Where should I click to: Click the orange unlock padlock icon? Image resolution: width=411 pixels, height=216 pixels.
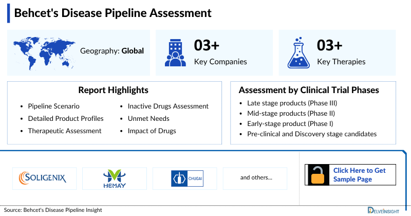point(317,175)
